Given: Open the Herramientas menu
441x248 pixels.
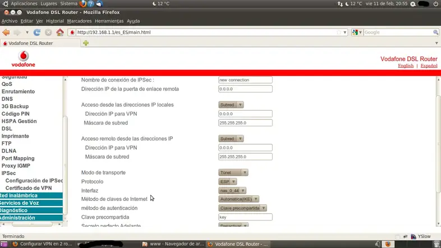Looking at the screenshot, I should (109, 21).
